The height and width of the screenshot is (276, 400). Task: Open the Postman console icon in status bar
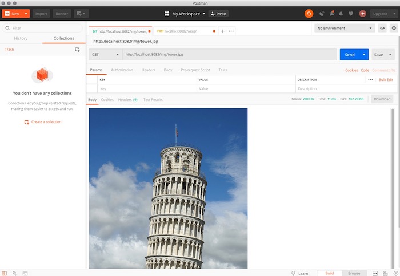pyautogui.click(x=25, y=273)
